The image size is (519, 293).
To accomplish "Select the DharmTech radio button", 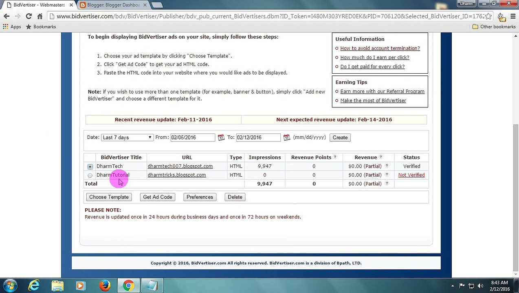I will click(x=90, y=166).
